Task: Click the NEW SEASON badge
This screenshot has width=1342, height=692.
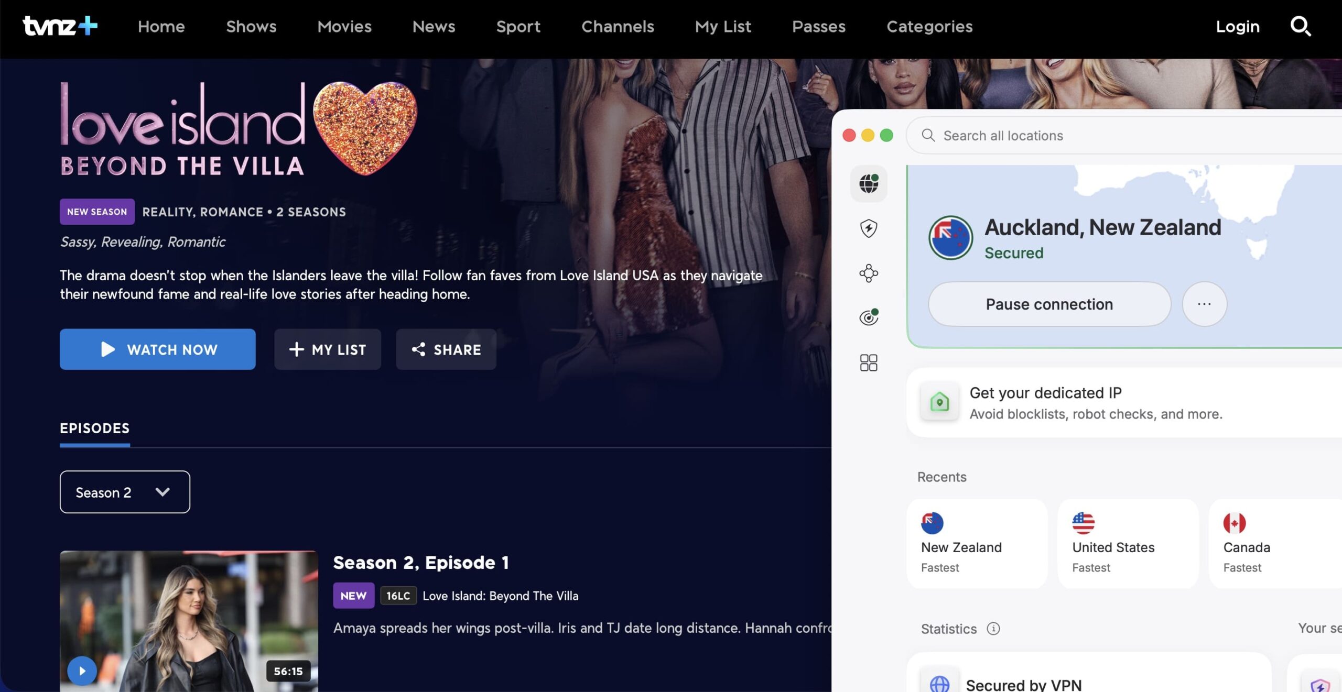Action: [97, 212]
